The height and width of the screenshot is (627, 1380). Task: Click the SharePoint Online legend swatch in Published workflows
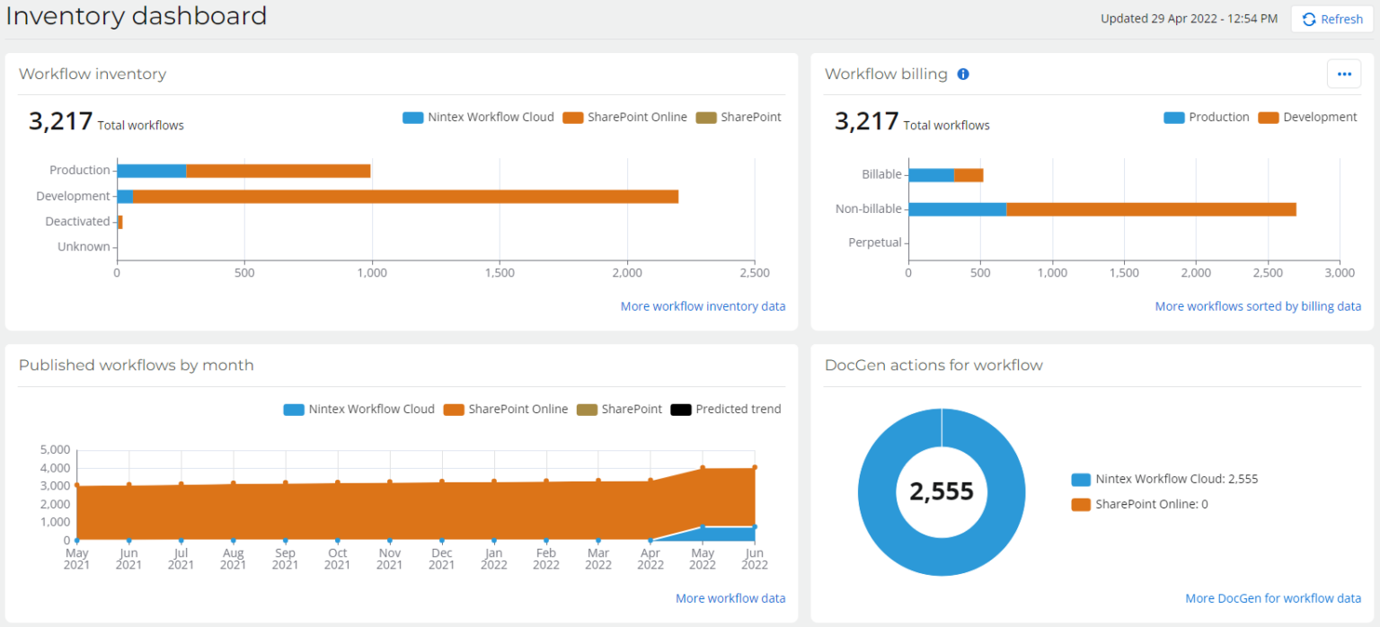click(454, 409)
